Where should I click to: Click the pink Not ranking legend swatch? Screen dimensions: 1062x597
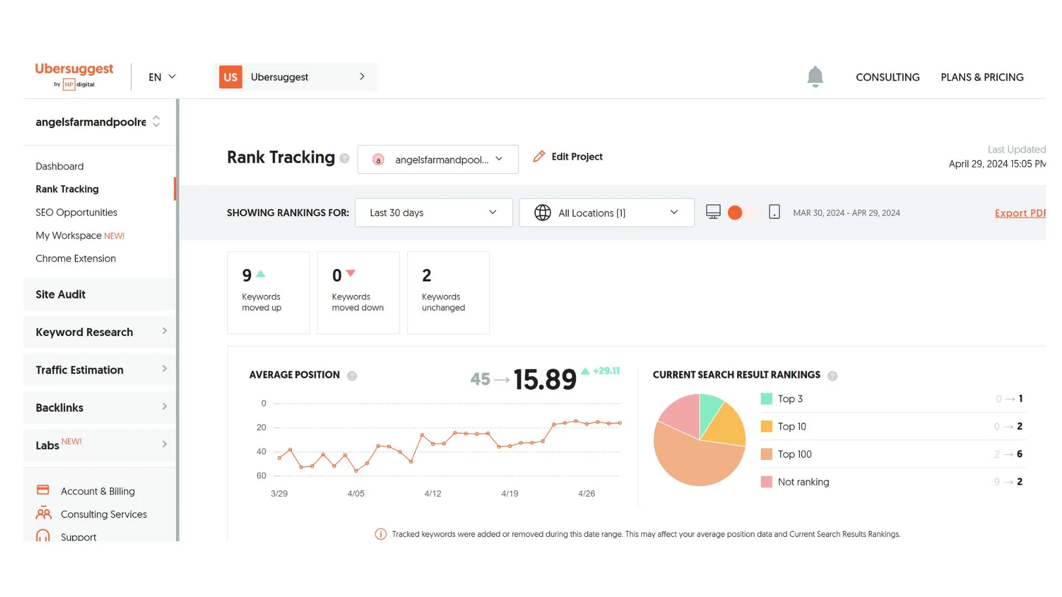pos(766,481)
